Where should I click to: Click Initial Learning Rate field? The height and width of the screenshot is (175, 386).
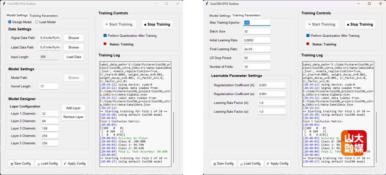pos(257,40)
